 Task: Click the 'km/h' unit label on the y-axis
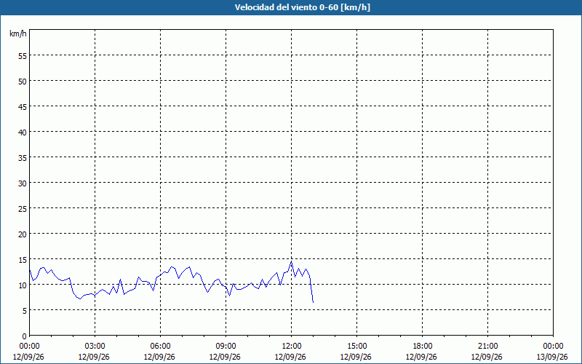[x=18, y=33]
